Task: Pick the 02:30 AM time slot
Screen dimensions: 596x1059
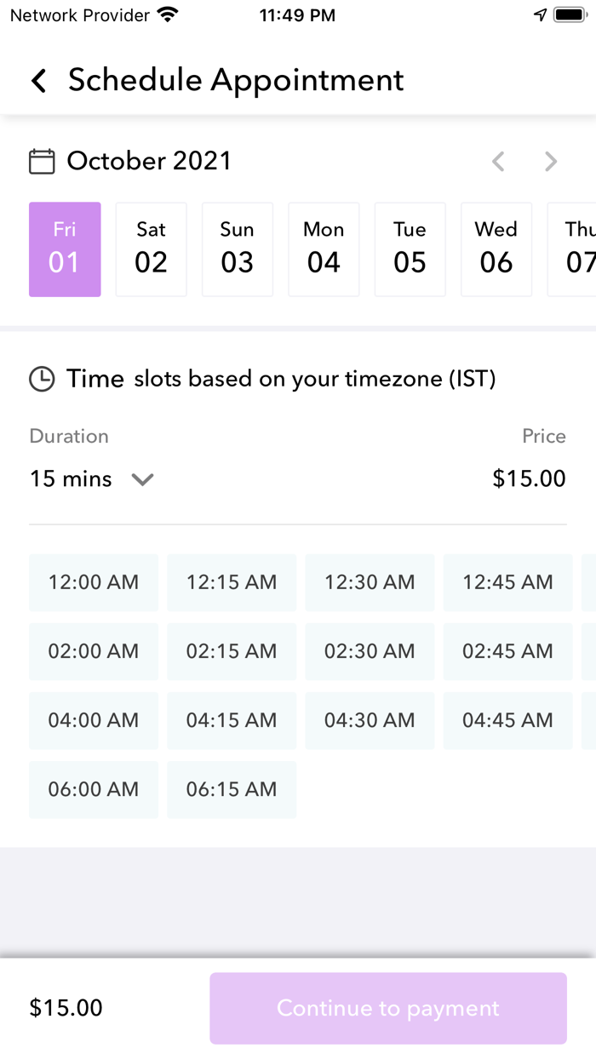Action: pyautogui.click(x=370, y=651)
